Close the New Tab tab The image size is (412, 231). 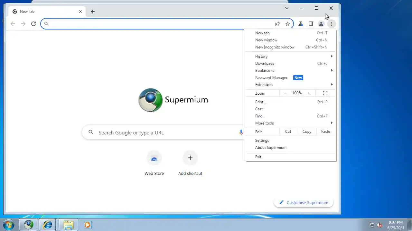pyautogui.click(x=80, y=12)
